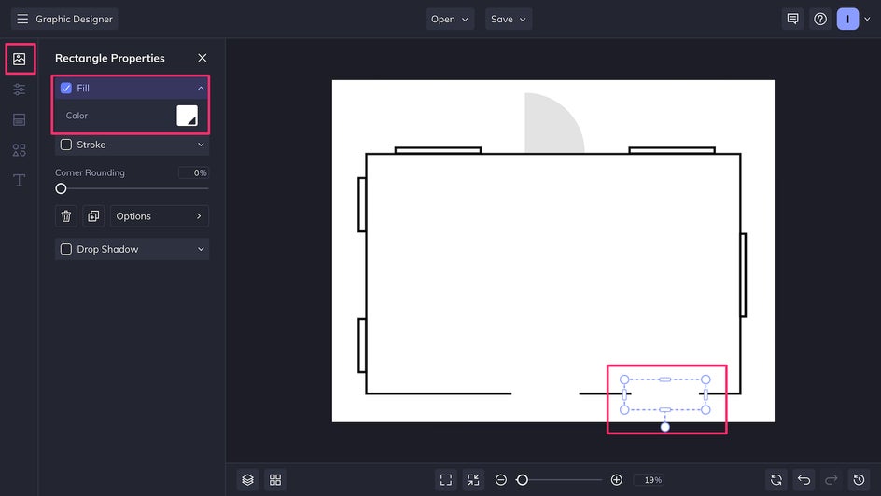This screenshot has width=881, height=496.
Task: Zoom in with the plus icon
Action: (616, 480)
